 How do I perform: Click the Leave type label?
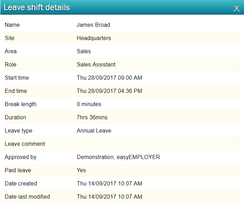click(18, 131)
